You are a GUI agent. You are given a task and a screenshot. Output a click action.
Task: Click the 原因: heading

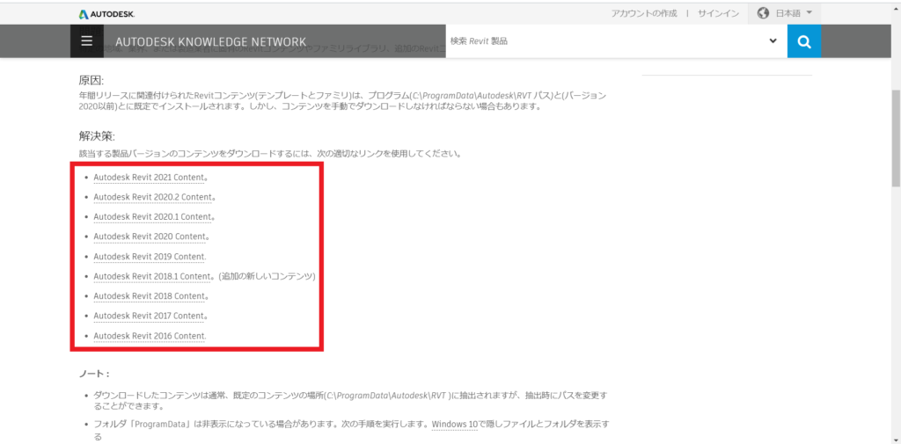pyautogui.click(x=91, y=81)
